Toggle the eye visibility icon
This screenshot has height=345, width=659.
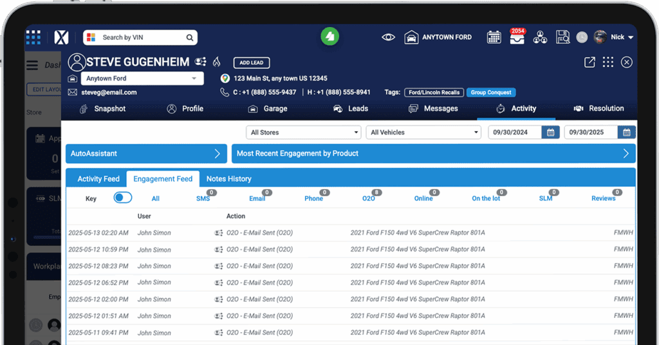388,37
